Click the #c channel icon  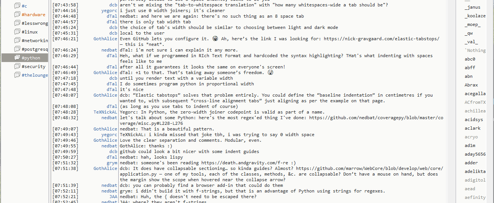(x=17, y=6)
